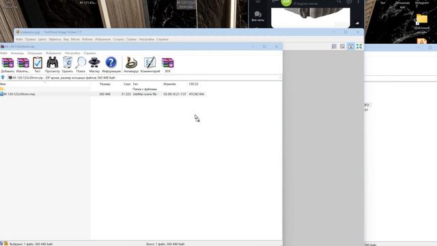This screenshot has height=246, width=437.
Task: Sort file list by CRC32 column
Action: point(193,84)
